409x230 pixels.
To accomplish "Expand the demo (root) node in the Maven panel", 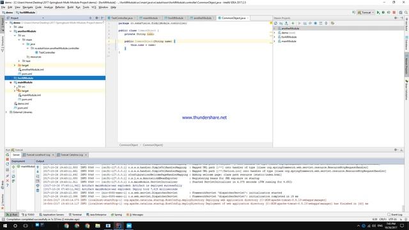I will click(274, 33).
